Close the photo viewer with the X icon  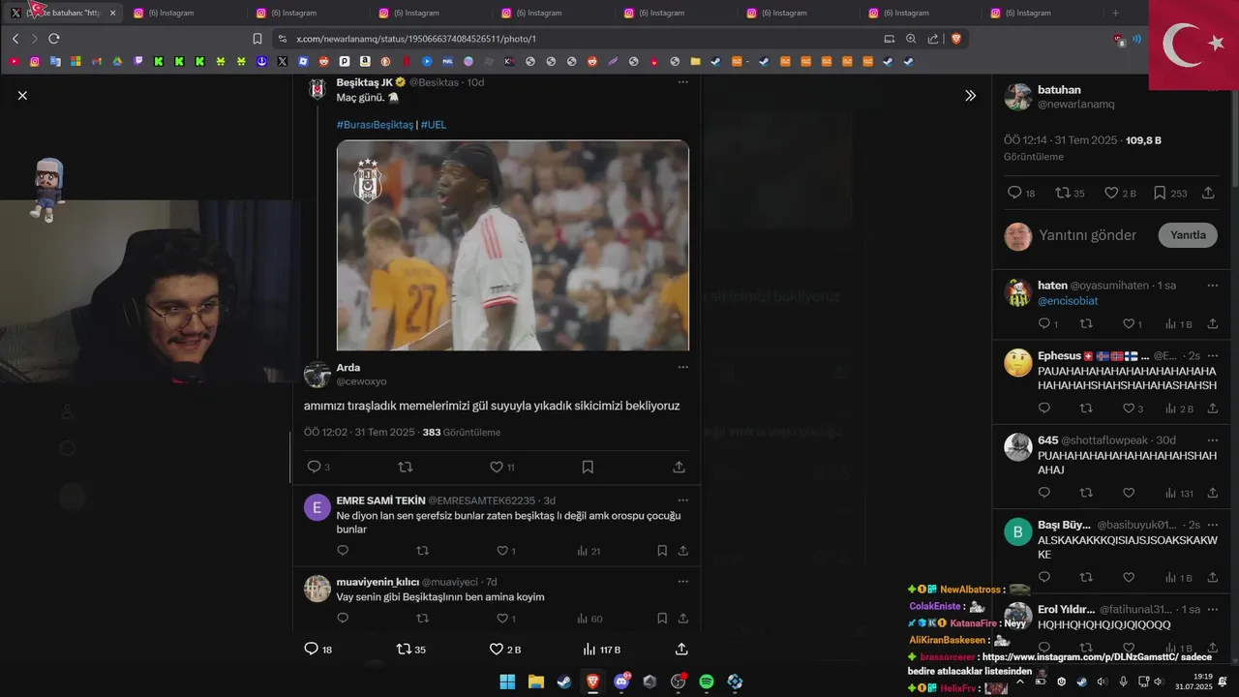[22, 95]
